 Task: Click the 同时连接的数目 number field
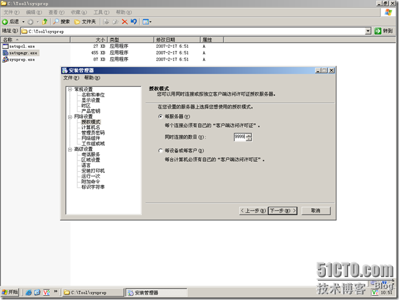click(x=240, y=137)
